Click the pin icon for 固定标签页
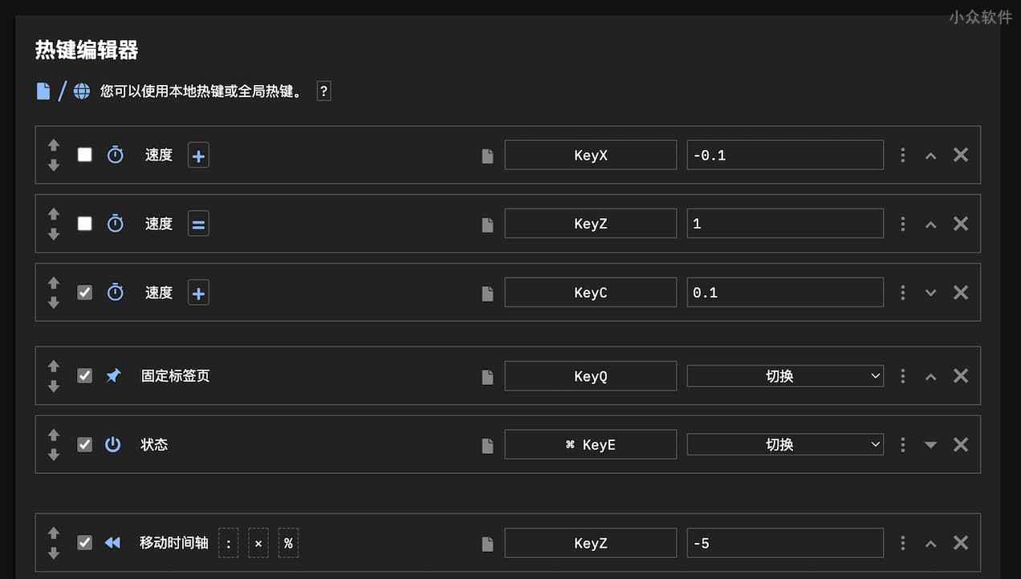The image size is (1021, 579). click(113, 375)
